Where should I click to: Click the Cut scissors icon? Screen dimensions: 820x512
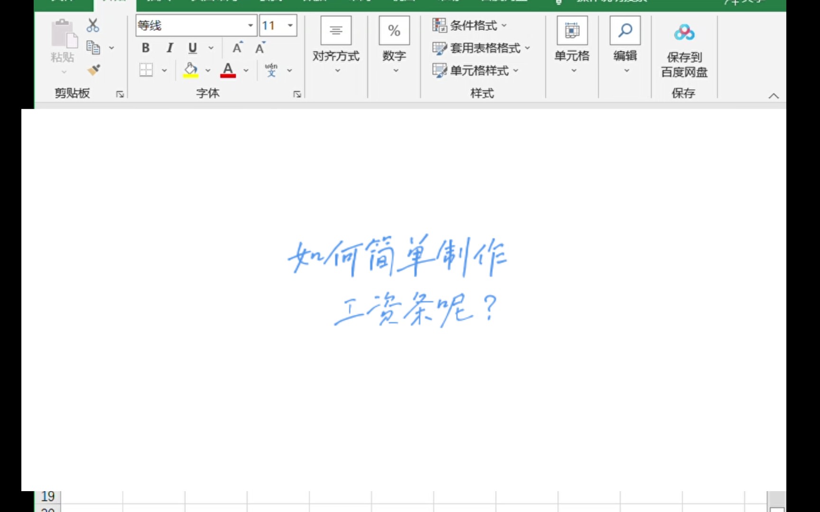click(x=93, y=26)
